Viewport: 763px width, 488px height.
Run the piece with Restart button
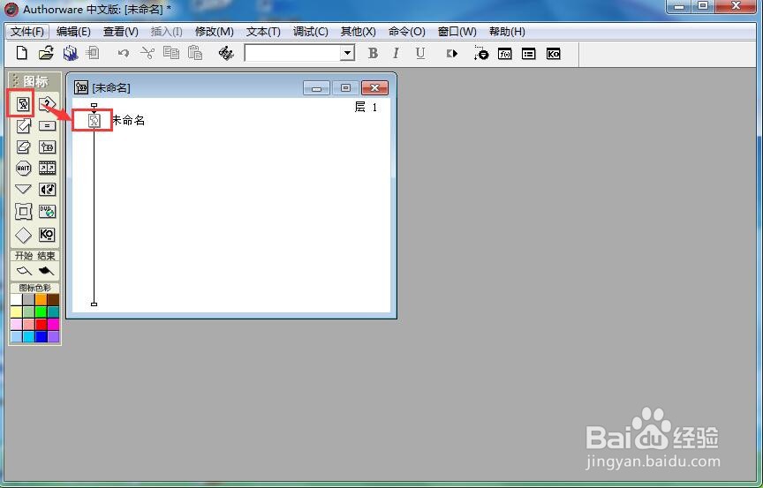pos(452,54)
